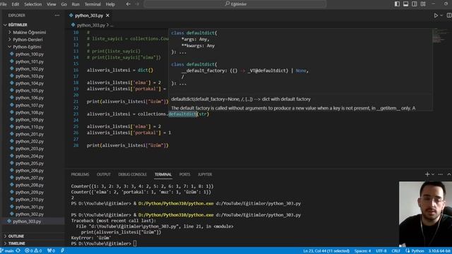Open python_110.py in explorer
Image resolution: width=452 pixels, height=254 pixels.
point(30,127)
